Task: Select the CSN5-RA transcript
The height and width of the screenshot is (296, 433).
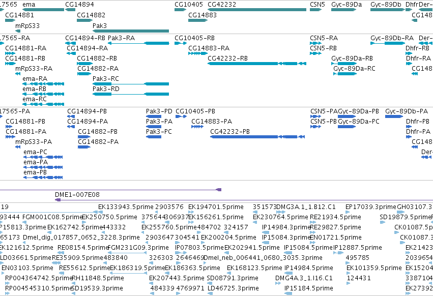Action: pyautogui.click(x=315, y=43)
